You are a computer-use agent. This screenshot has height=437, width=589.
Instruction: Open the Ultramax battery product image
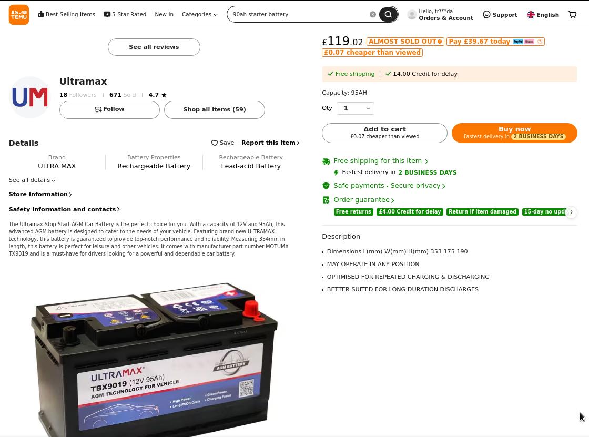(154, 359)
